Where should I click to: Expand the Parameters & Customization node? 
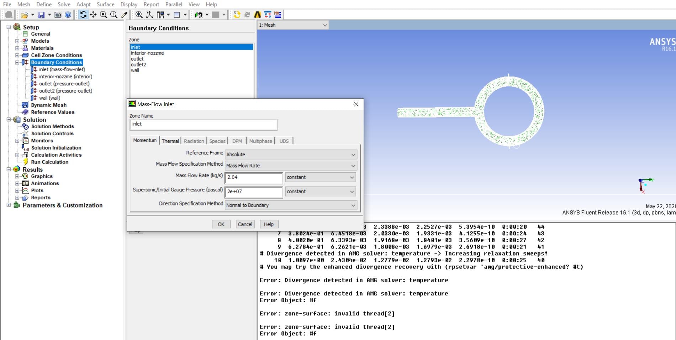tap(9, 205)
